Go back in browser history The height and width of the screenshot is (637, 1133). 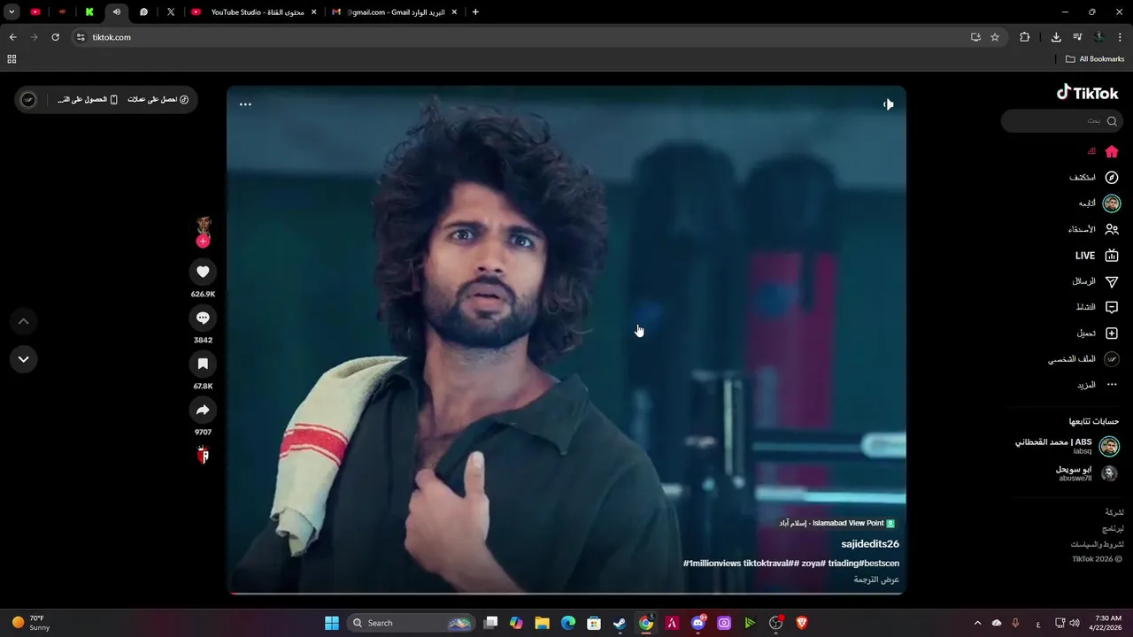tap(12, 37)
